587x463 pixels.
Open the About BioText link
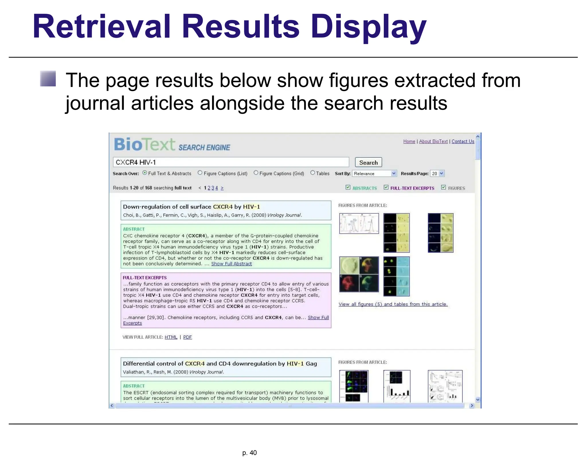click(x=433, y=141)
